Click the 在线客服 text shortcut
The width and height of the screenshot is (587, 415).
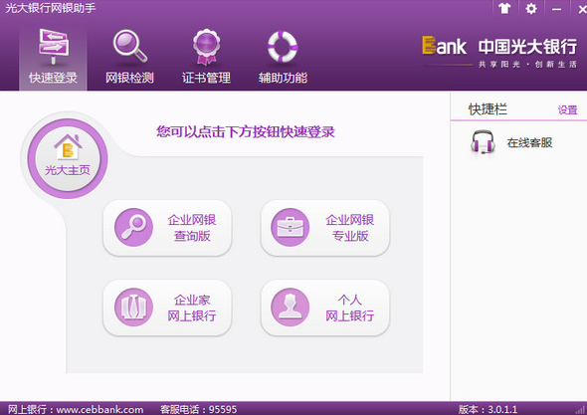[x=529, y=142]
